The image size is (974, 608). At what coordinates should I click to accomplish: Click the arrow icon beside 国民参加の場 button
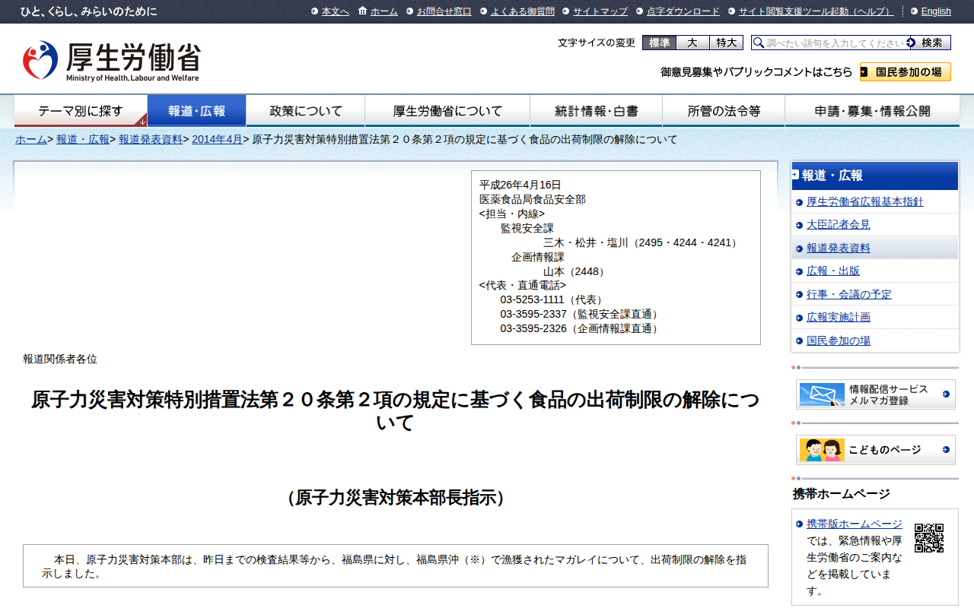tap(865, 72)
